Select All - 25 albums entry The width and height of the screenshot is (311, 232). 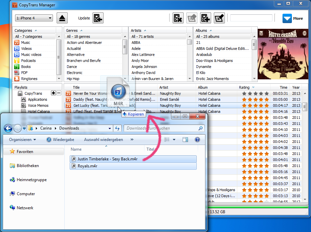pos(223,36)
